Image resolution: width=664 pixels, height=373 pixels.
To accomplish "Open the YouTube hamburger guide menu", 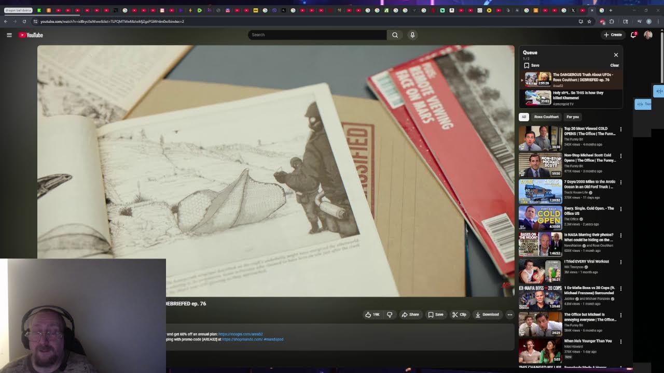I will click(x=9, y=35).
